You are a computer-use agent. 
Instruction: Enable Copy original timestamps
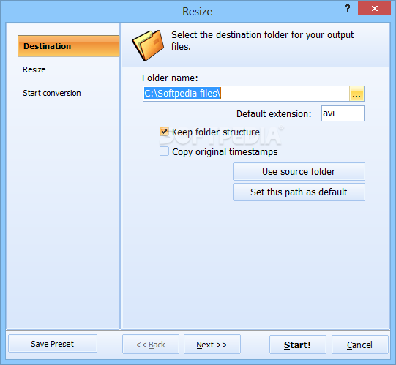click(x=164, y=151)
